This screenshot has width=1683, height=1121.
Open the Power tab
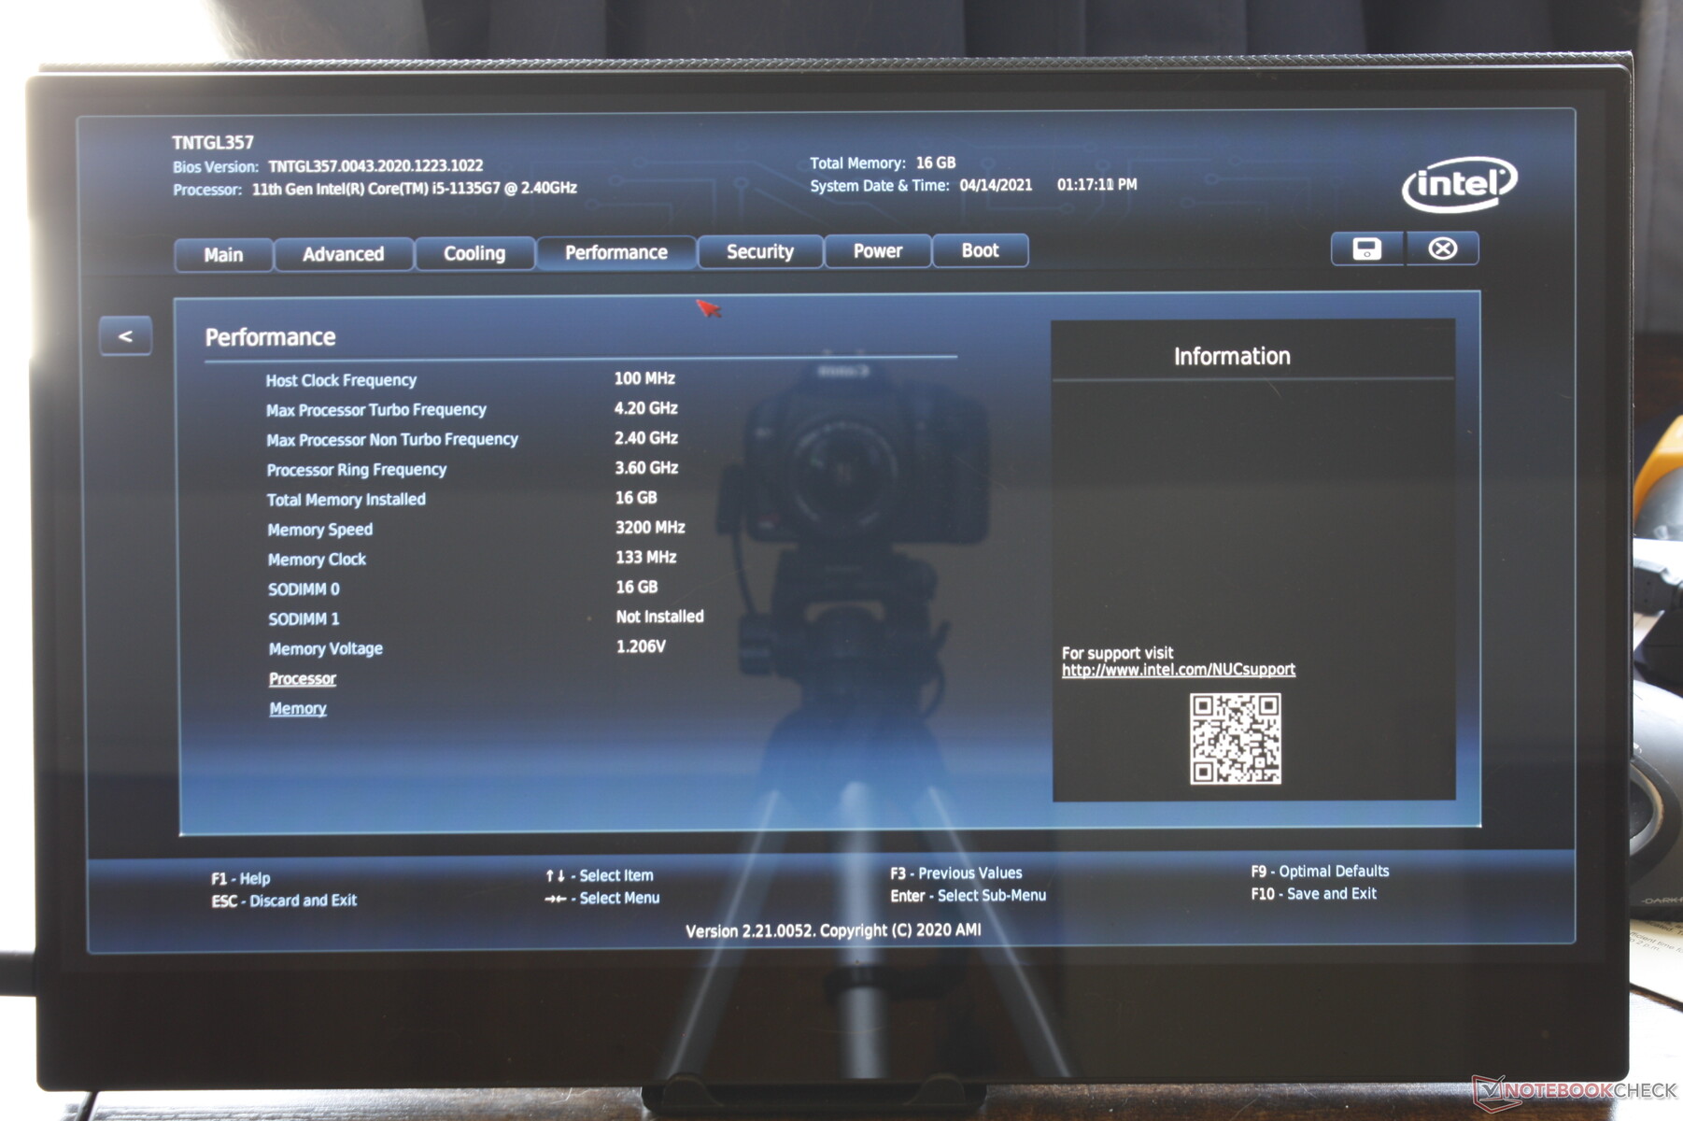[878, 250]
